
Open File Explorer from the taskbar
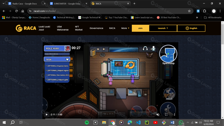pyautogui.click(x=104, y=122)
